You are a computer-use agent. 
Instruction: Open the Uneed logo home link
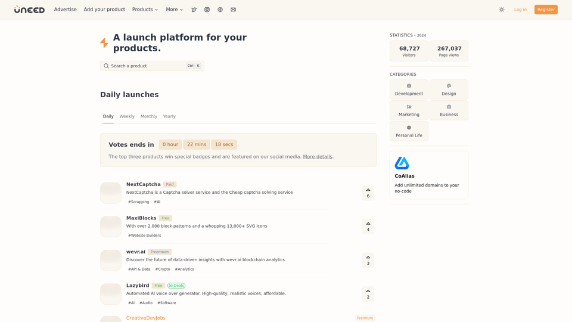(x=29, y=10)
